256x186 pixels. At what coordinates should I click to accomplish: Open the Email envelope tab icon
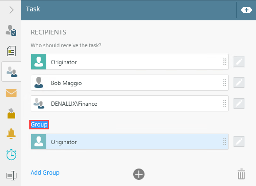pyautogui.click(x=11, y=93)
